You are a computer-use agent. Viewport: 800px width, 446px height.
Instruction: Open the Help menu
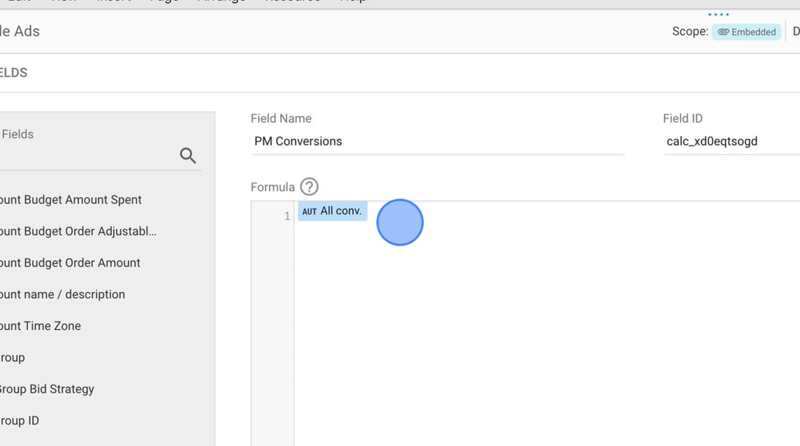coord(353,2)
